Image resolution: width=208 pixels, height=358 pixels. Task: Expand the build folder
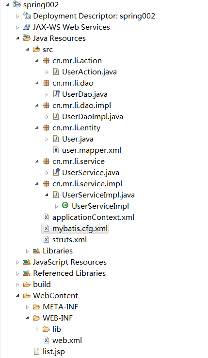pos(17,285)
